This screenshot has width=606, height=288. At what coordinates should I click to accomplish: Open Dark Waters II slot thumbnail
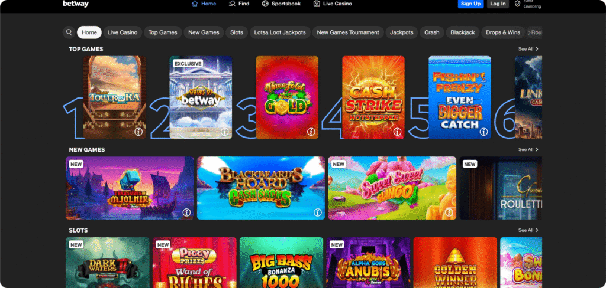tap(108, 263)
